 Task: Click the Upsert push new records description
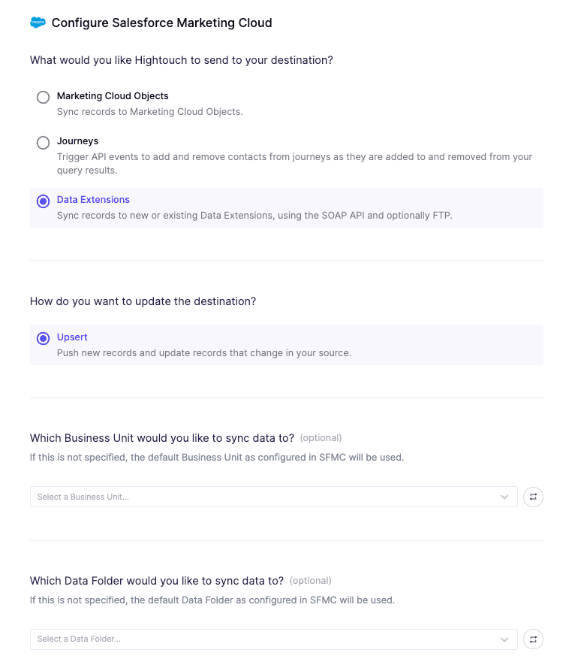click(203, 352)
